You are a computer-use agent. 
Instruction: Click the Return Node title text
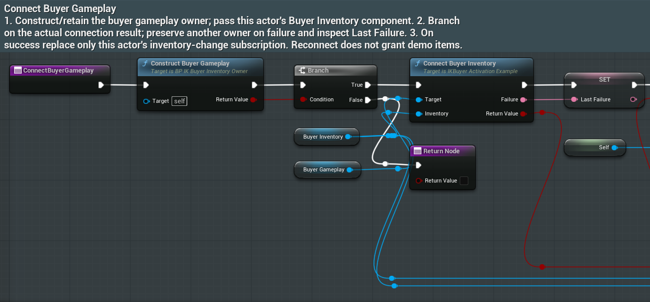point(442,151)
